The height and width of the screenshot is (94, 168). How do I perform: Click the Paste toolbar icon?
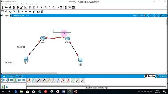(x=34, y=7)
